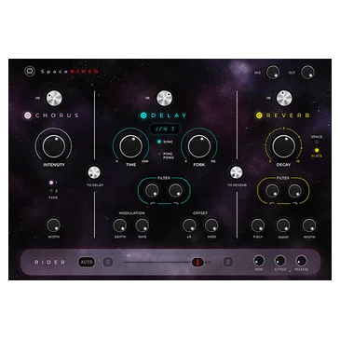The image size is (340, 340).
Task: Toggle the Reverb power icon
Action: pos(259,116)
